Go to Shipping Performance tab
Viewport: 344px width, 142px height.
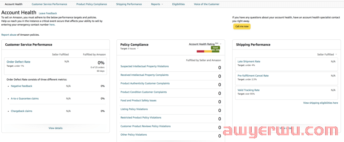click(x=129, y=4)
